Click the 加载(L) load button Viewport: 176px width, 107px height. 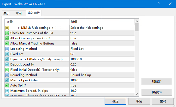(x=157, y=81)
